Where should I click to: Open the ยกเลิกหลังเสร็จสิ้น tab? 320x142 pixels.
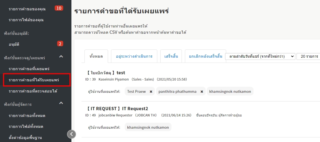pos(205,57)
